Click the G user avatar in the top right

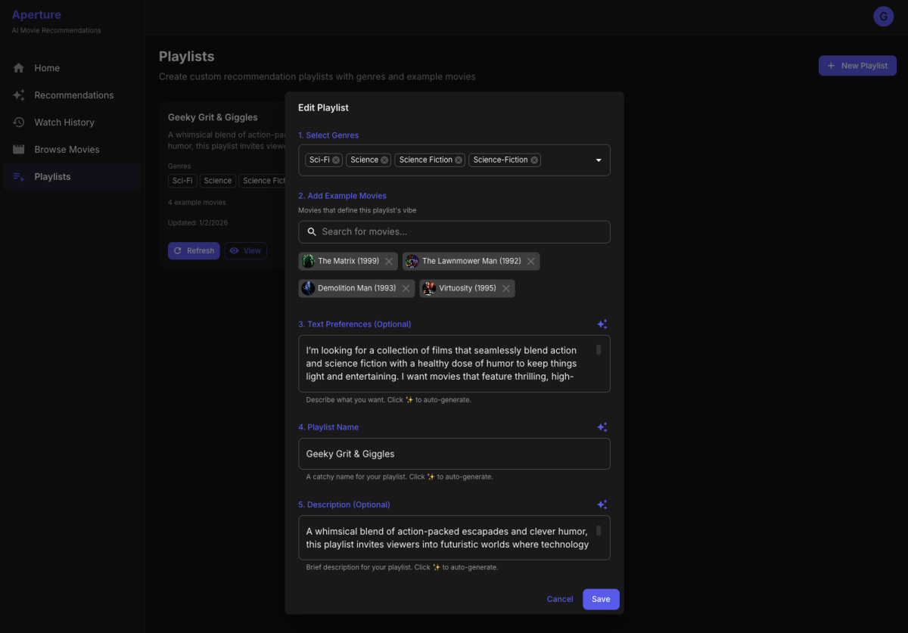(x=883, y=16)
